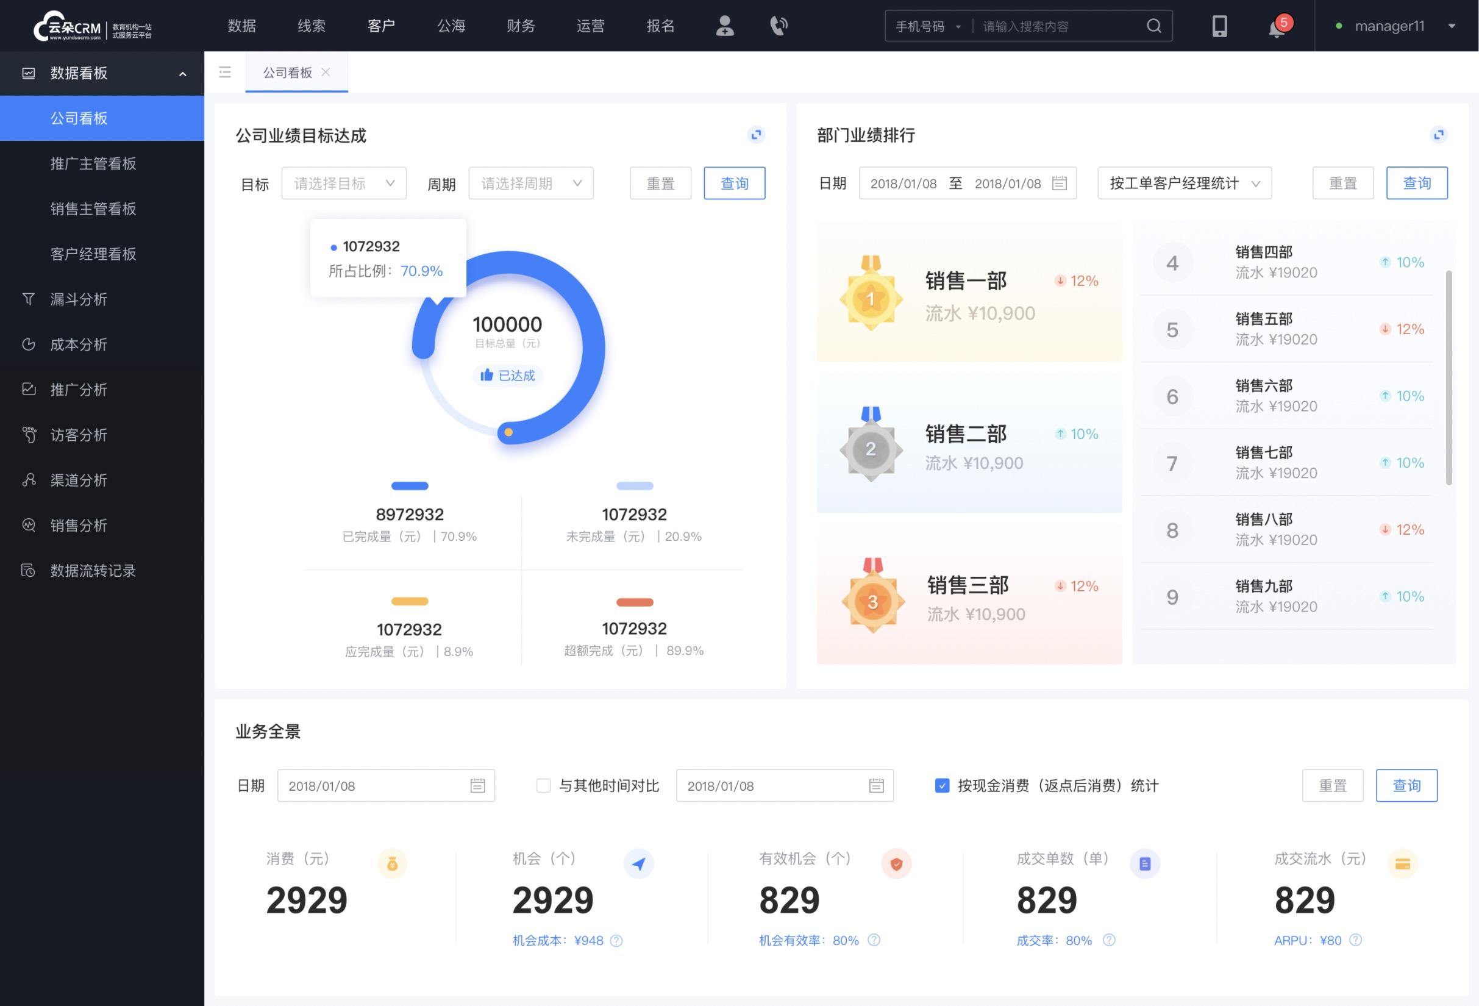Open the 周期 period dropdown selector
The width and height of the screenshot is (1479, 1006).
click(x=529, y=183)
